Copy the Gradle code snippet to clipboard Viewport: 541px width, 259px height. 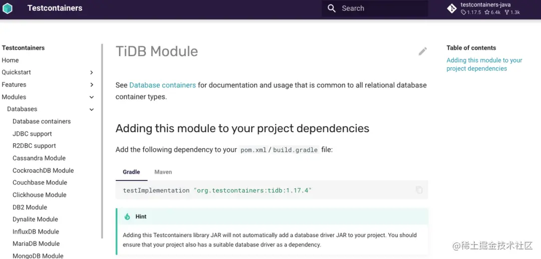[419, 190]
